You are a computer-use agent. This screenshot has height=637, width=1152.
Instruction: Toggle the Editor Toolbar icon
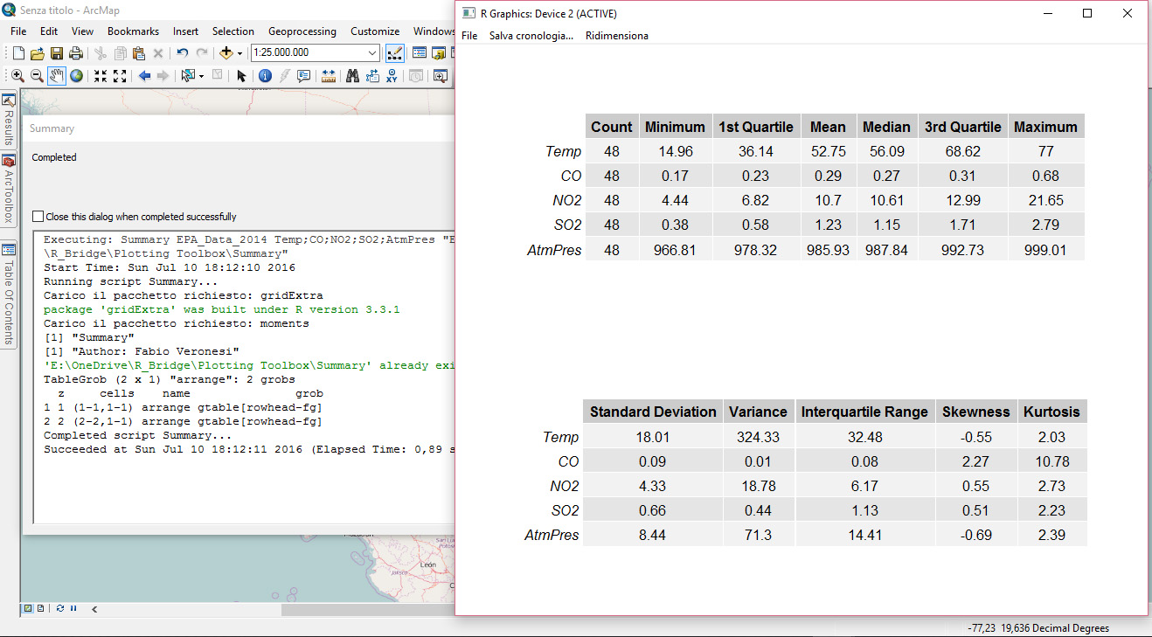coord(394,53)
